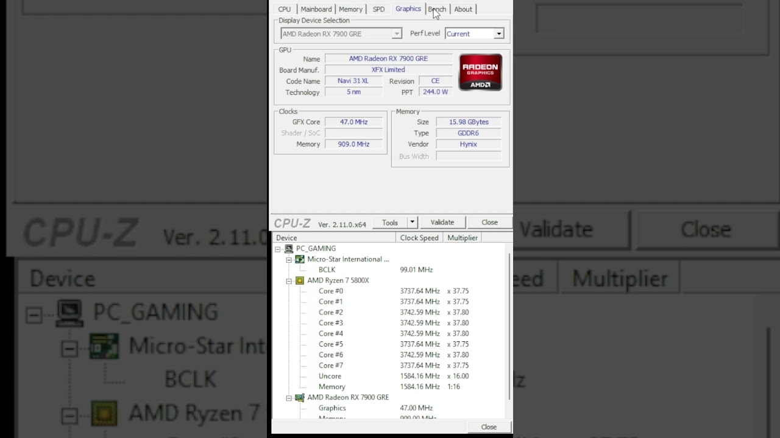Open the Tools dropdown arrow

[x=412, y=223]
